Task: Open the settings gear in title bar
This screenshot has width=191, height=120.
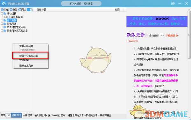Action: [173, 3]
